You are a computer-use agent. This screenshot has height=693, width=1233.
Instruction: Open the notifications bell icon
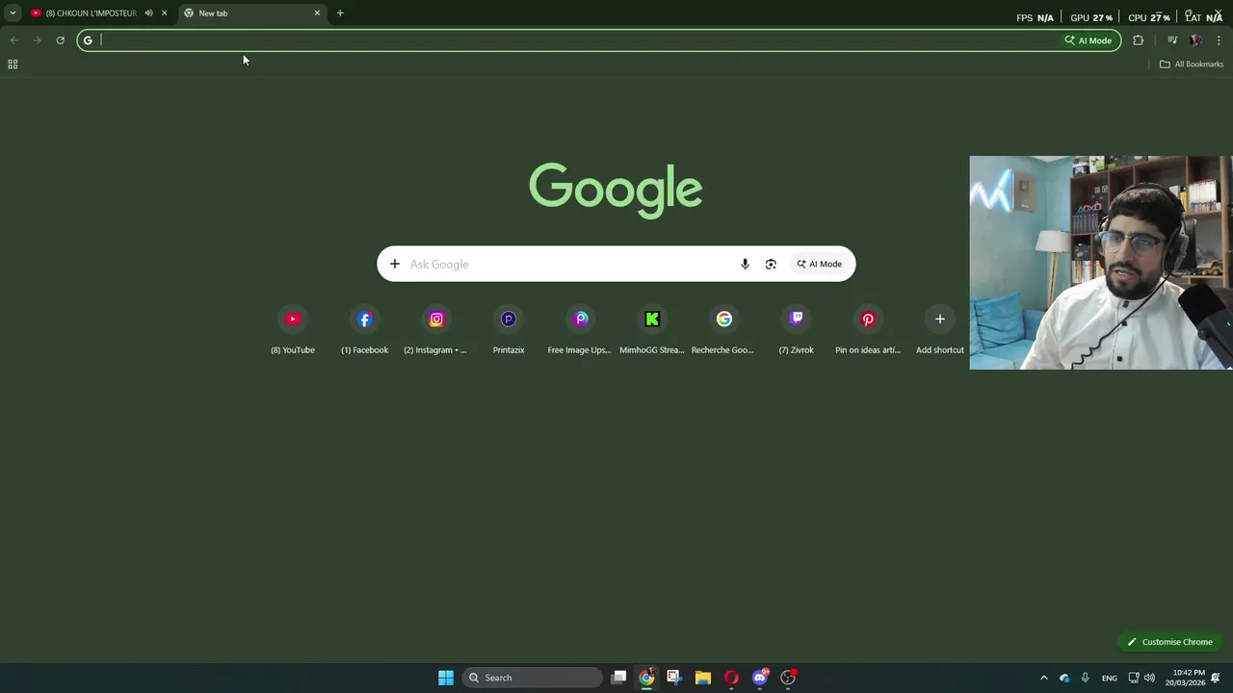1216,678
